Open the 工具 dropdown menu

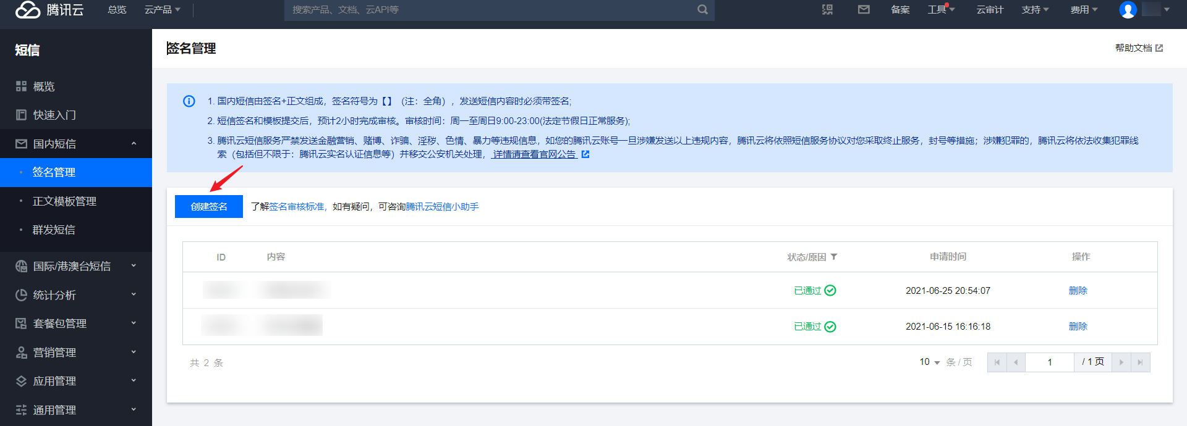941,10
